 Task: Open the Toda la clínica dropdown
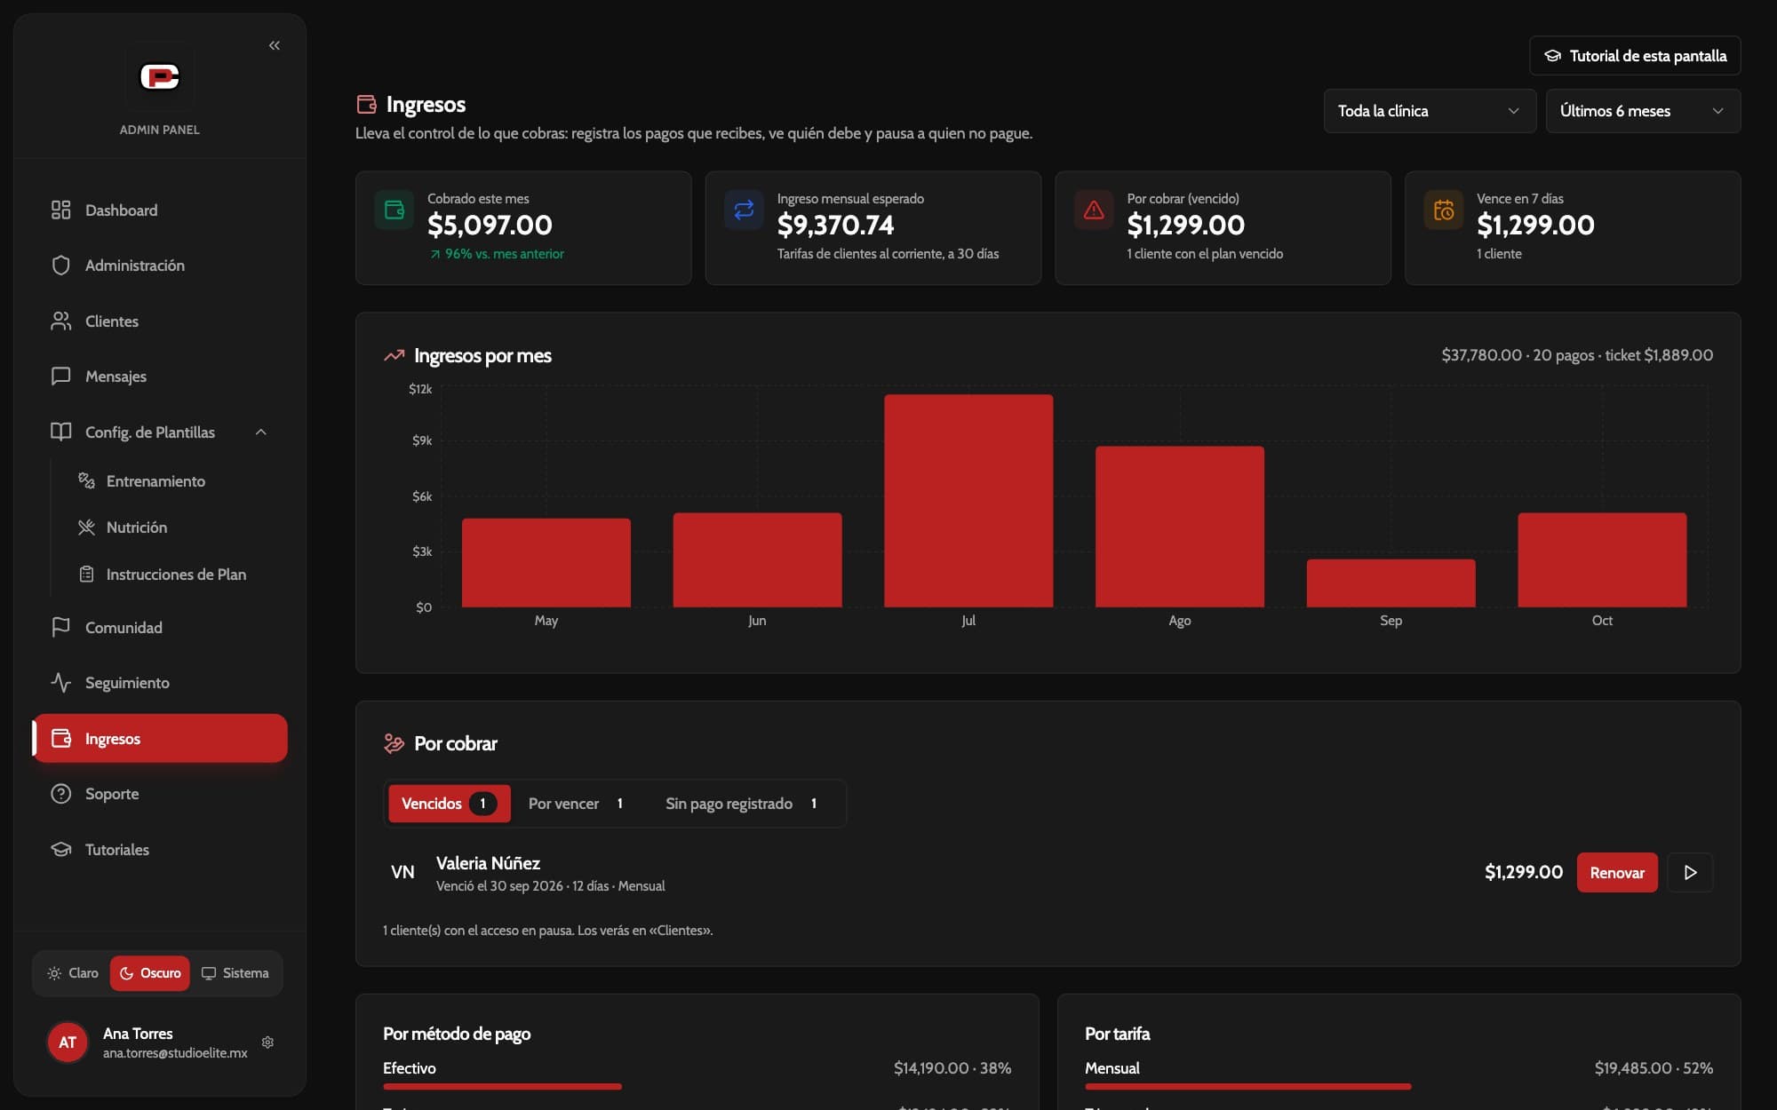tap(1430, 111)
